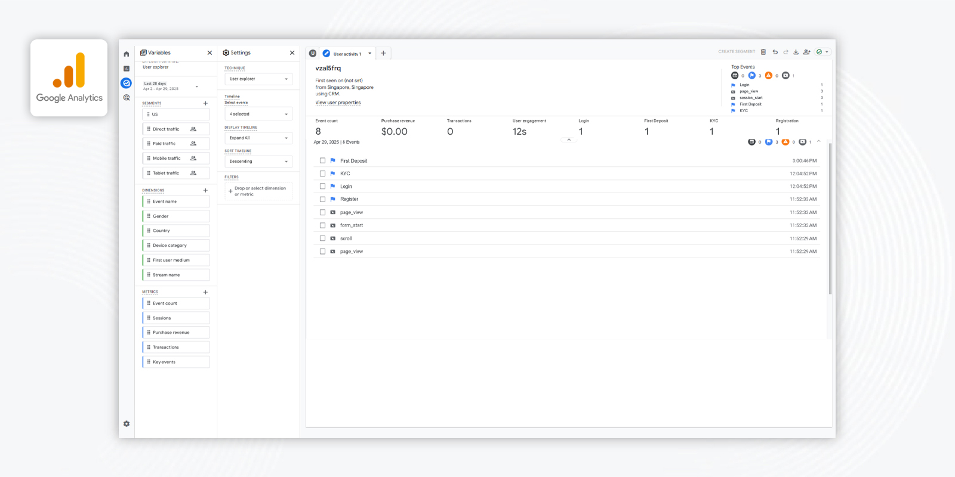Close the Settings panel
Screen dimensions: 955x477
click(x=292, y=52)
